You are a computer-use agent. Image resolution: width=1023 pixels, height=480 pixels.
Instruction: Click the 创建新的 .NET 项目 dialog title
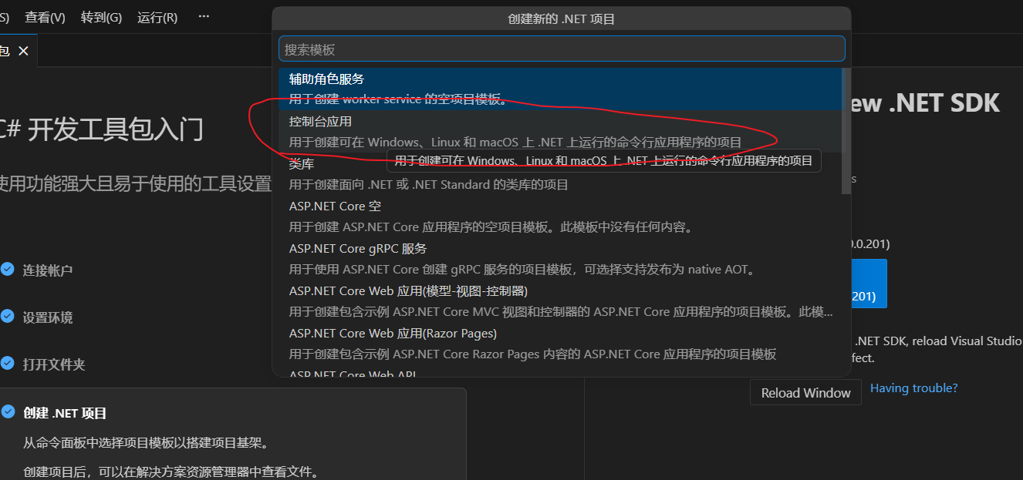pos(562,19)
